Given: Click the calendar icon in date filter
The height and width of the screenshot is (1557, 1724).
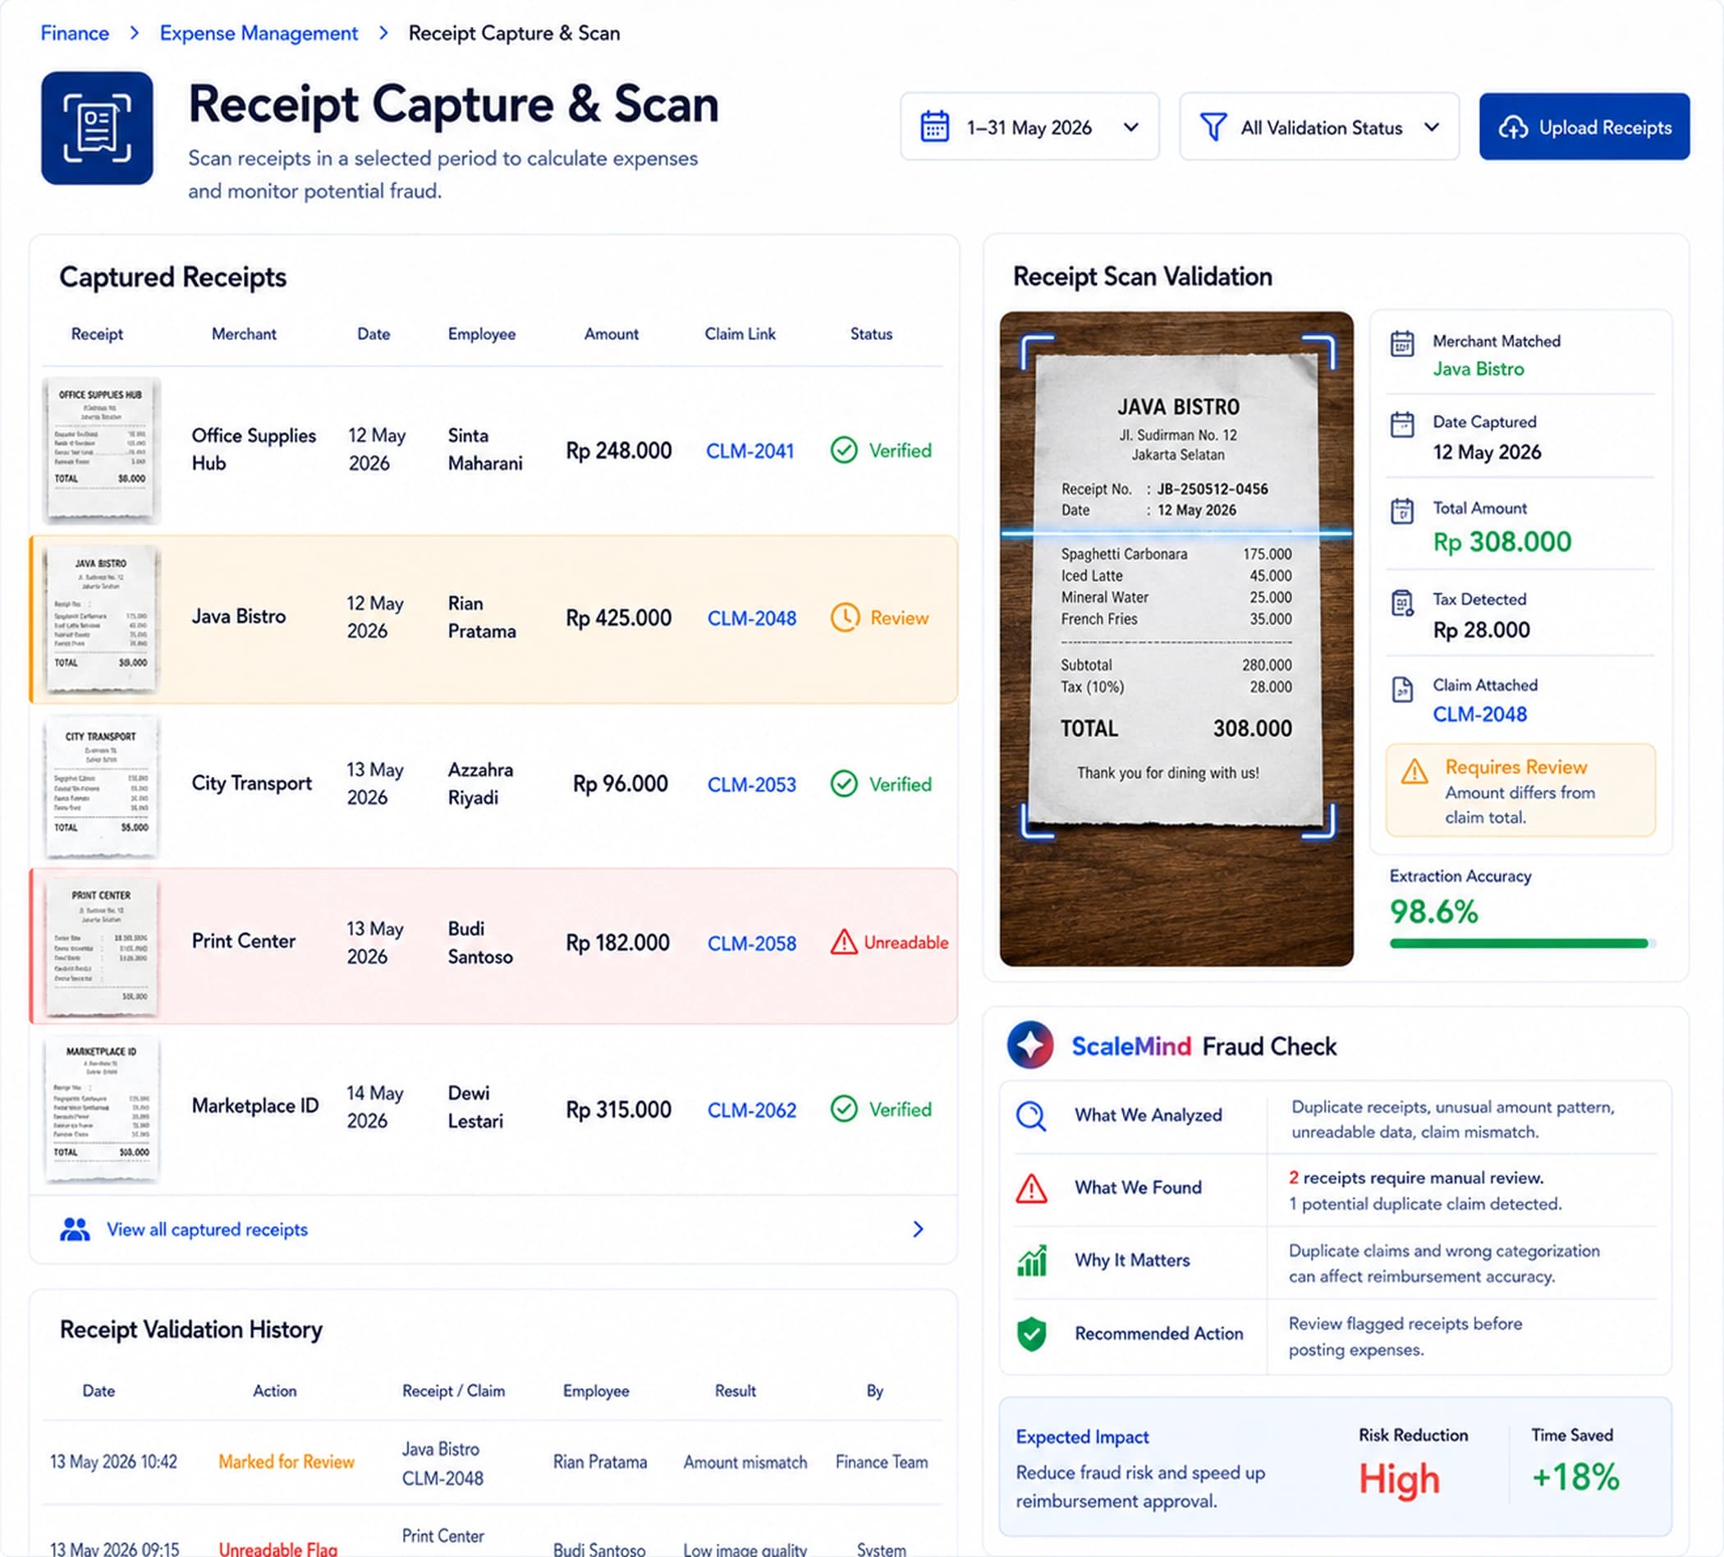Looking at the screenshot, I should 934,126.
